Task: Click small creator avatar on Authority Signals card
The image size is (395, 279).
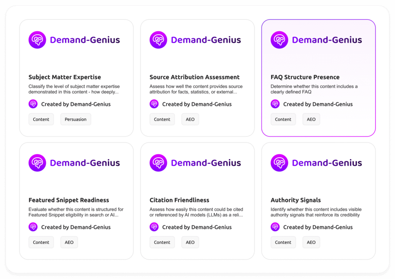Action: [x=275, y=227]
